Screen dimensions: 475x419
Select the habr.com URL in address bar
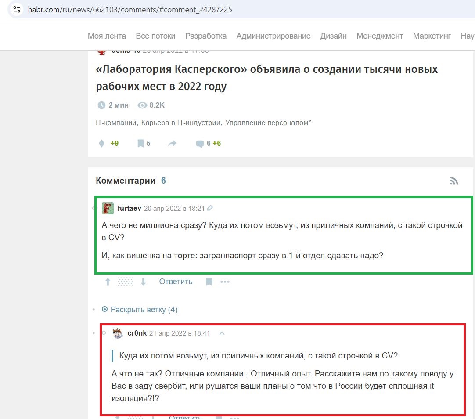pyautogui.click(x=130, y=10)
